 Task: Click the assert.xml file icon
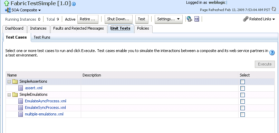21,88
